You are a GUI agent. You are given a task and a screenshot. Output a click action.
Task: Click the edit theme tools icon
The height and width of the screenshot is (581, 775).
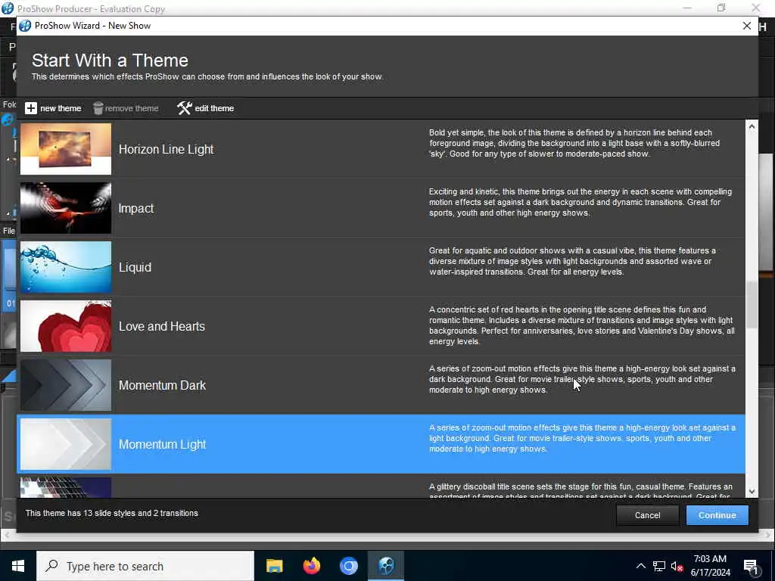(x=185, y=108)
